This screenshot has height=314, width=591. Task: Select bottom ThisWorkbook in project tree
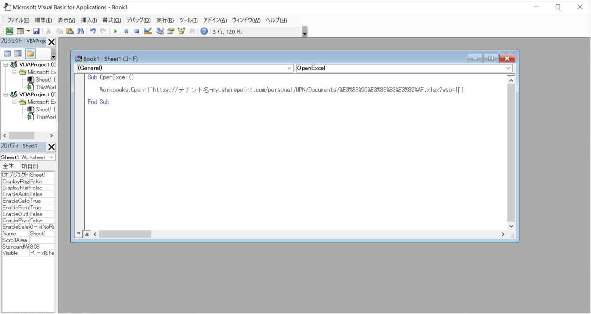click(41, 117)
